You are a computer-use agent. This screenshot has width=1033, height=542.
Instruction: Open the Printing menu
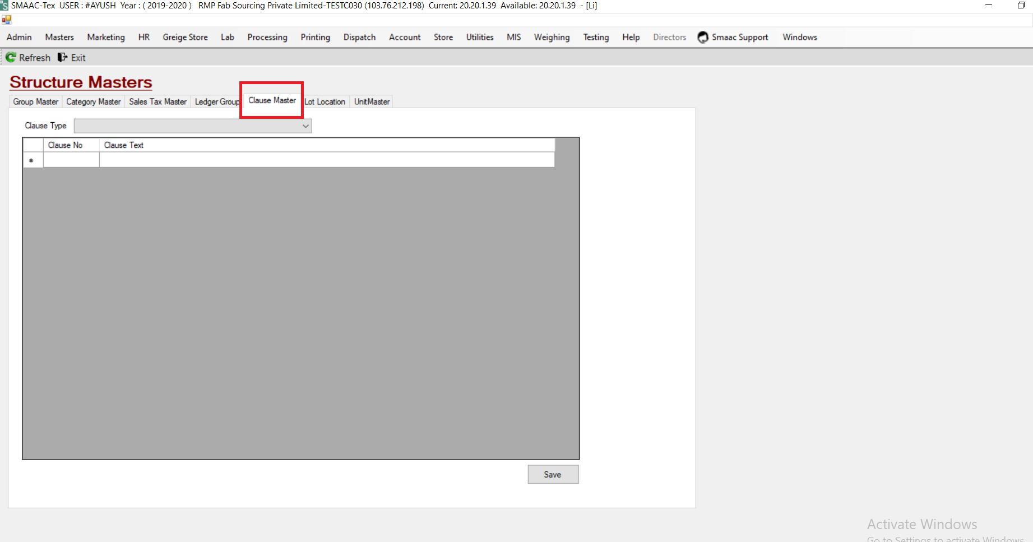point(316,37)
